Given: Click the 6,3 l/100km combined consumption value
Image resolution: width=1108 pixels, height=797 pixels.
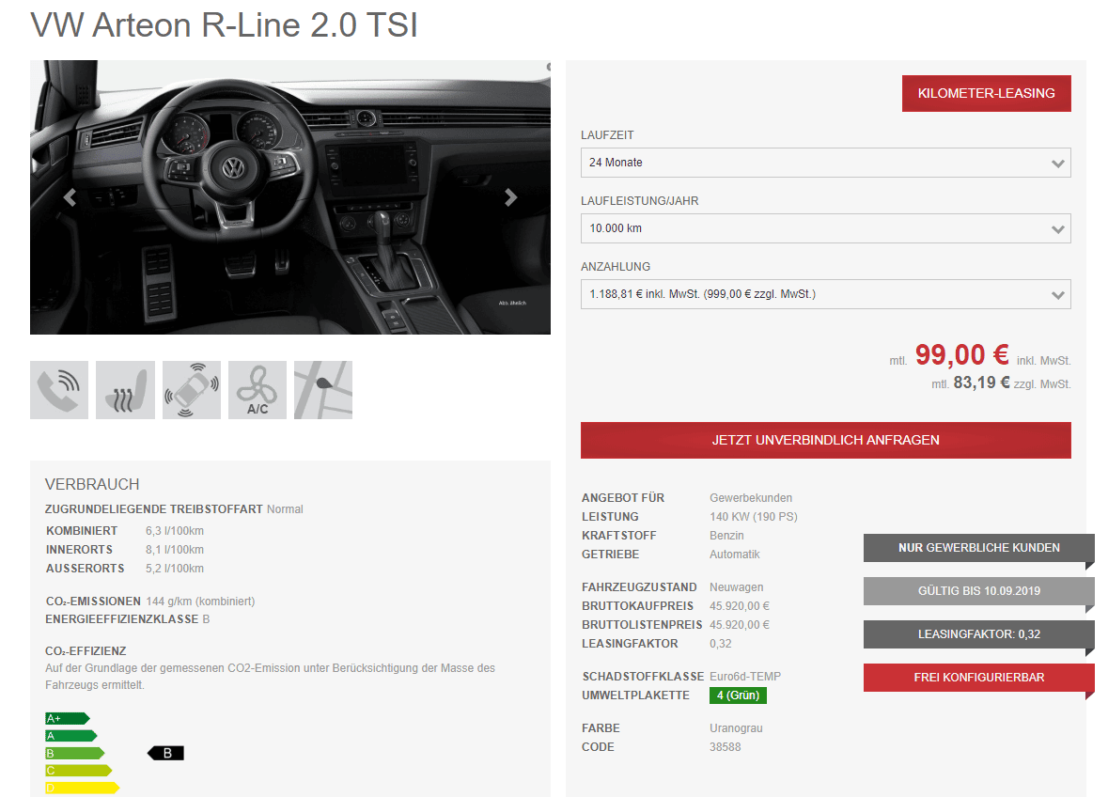Looking at the screenshot, I should (175, 531).
